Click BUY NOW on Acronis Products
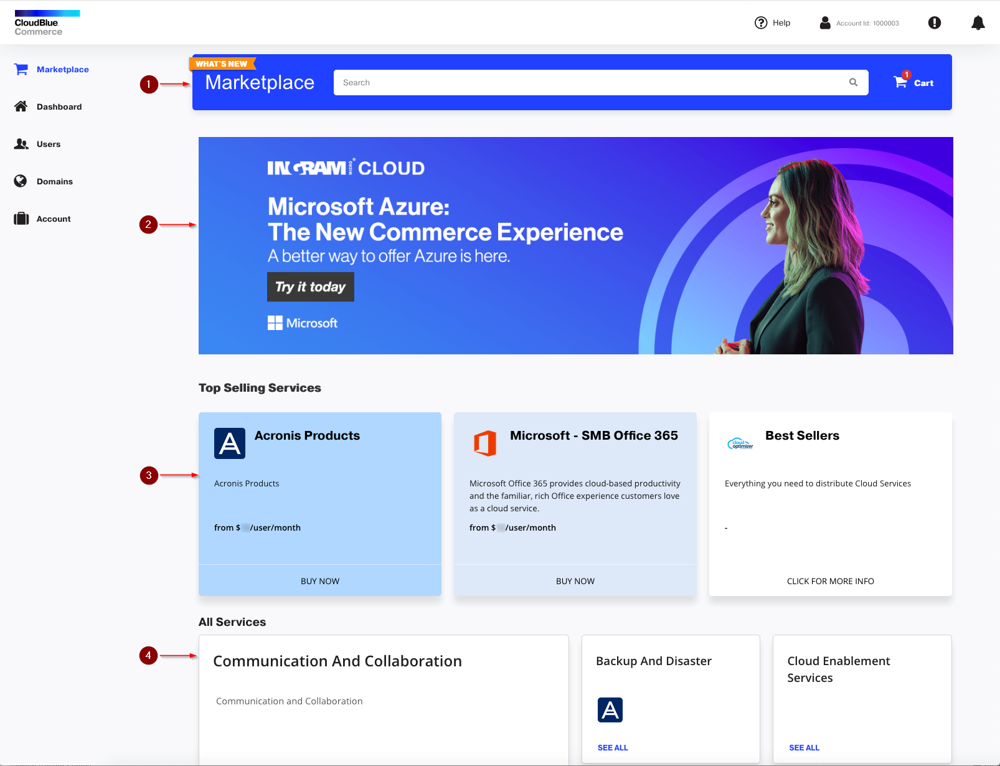 click(x=319, y=580)
